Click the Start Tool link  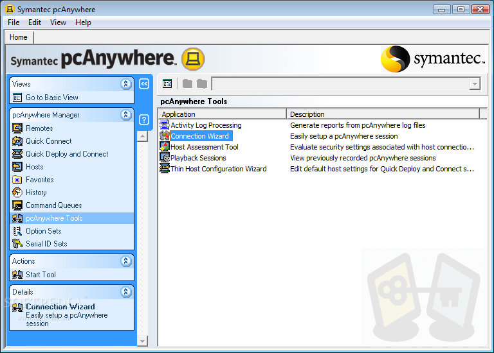[41, 275]
